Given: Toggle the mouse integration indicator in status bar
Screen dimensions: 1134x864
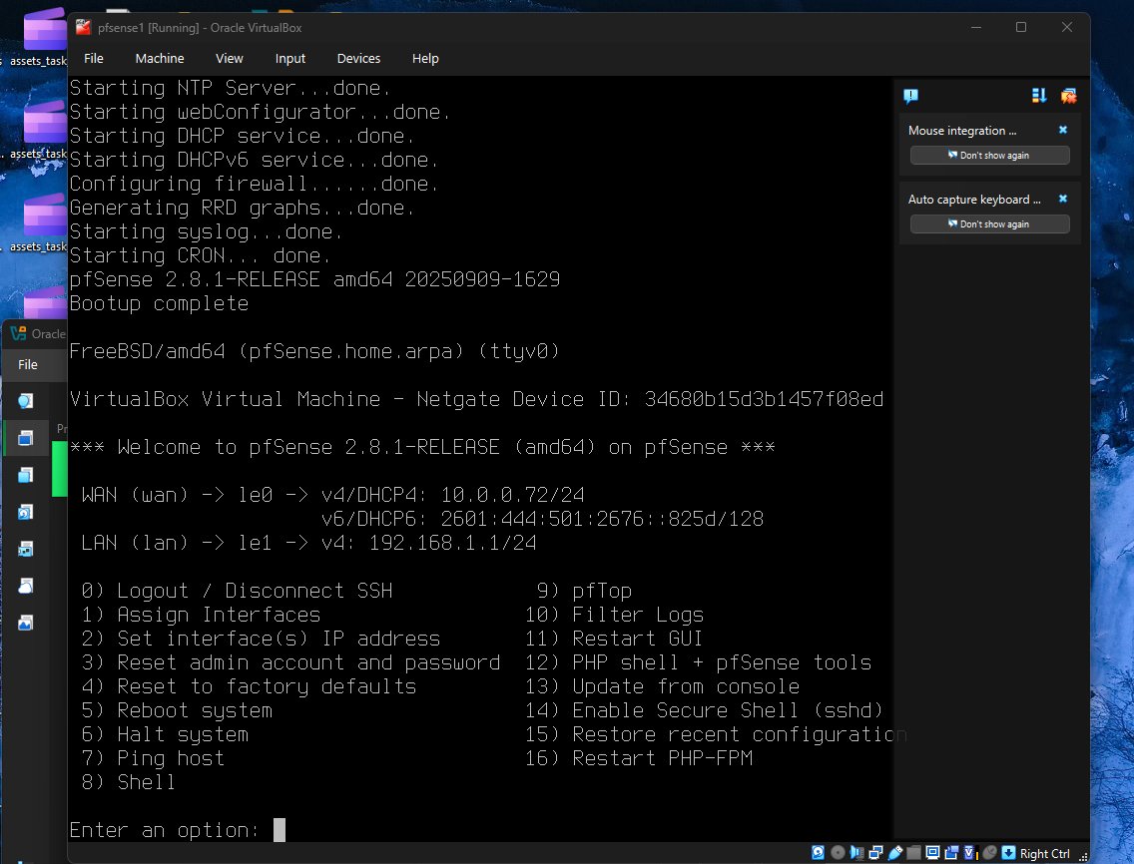Looking at the screenshot, I should pos(989,853).
